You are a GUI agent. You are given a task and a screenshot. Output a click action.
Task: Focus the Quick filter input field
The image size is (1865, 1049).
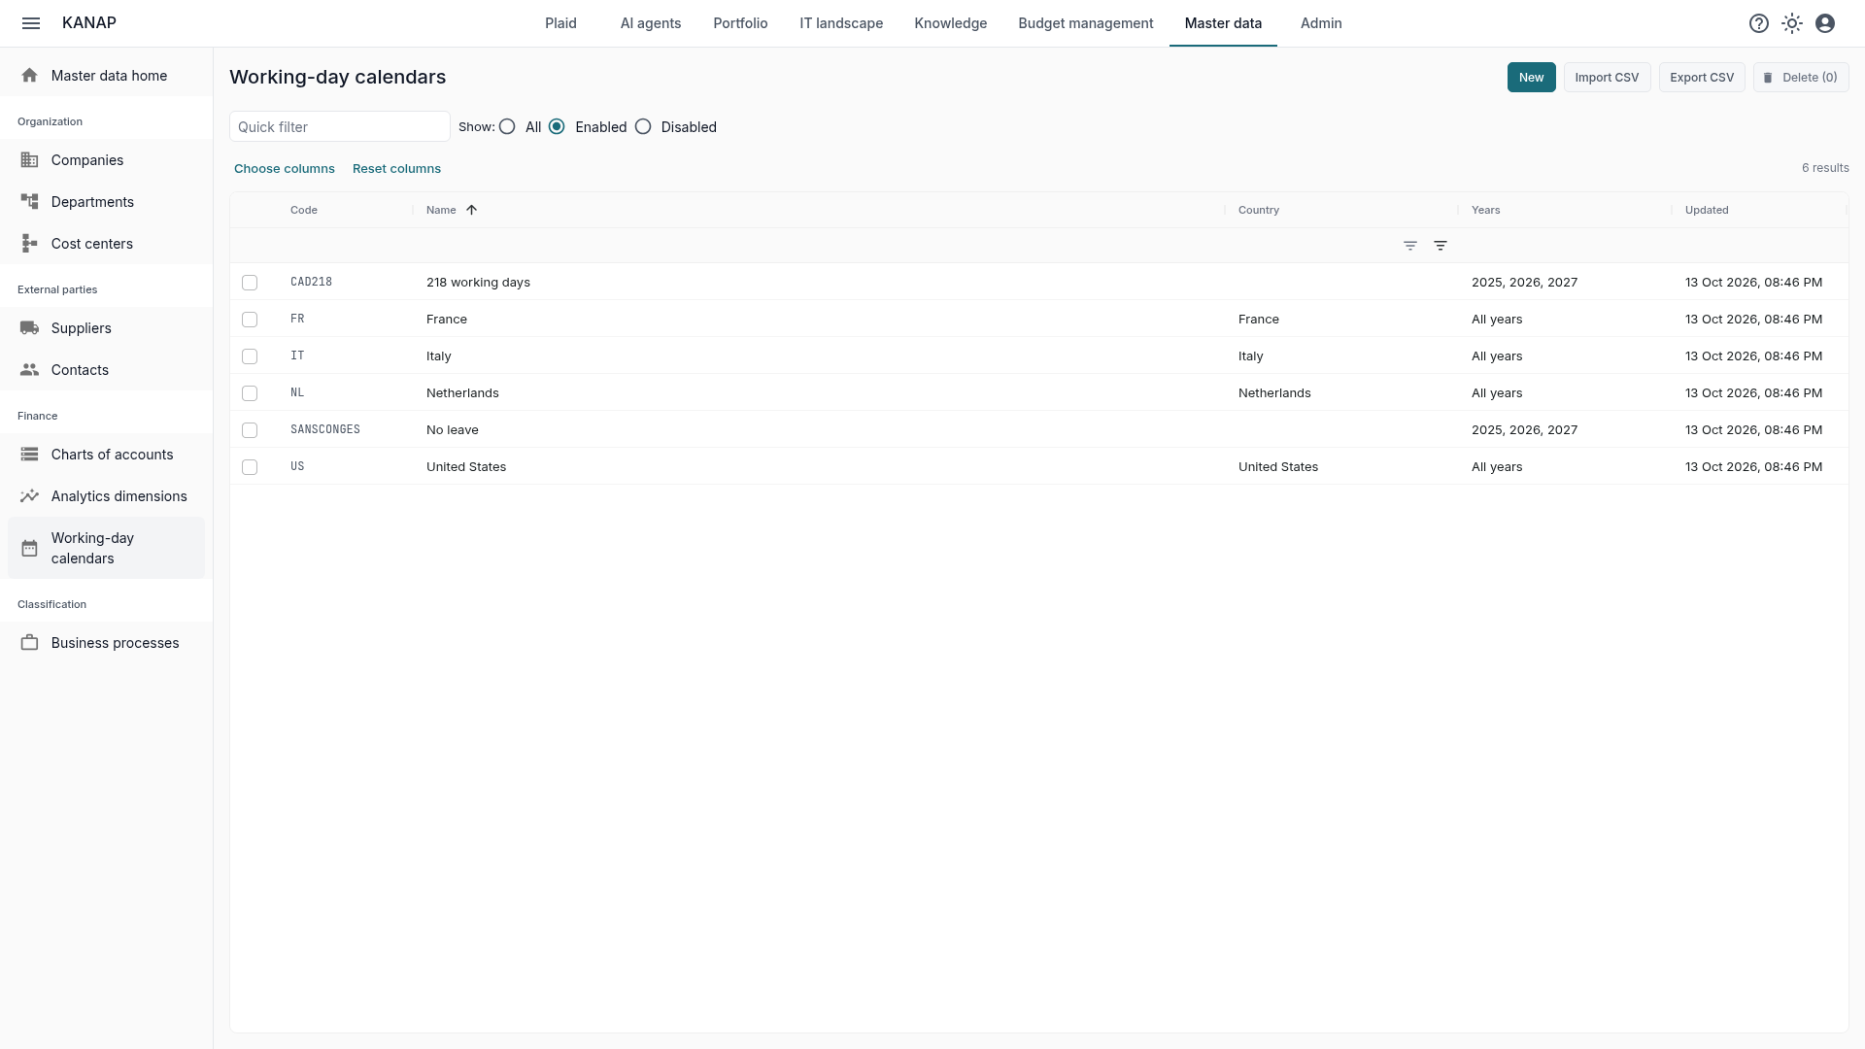click(340, 127)
